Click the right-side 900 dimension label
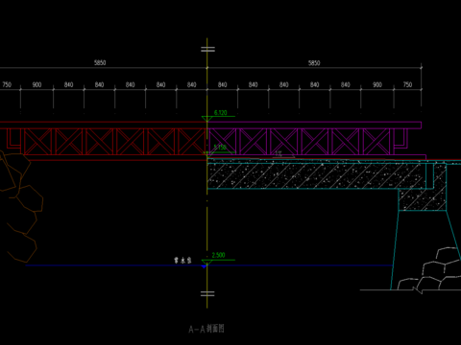This screenshot has width=461, height=345. click(377, 84)
